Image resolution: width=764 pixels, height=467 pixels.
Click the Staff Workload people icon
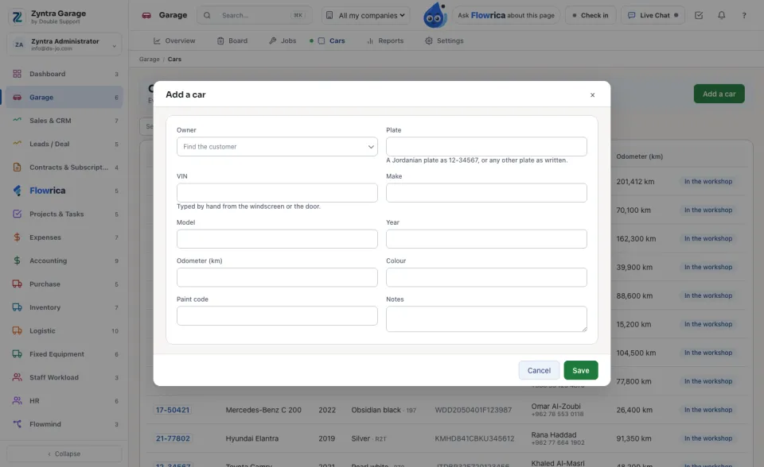(x=17, y=377)
